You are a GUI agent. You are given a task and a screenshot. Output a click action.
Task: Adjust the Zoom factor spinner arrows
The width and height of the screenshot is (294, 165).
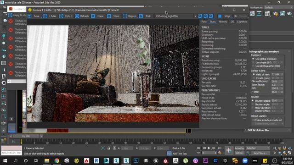coord(282,85)
